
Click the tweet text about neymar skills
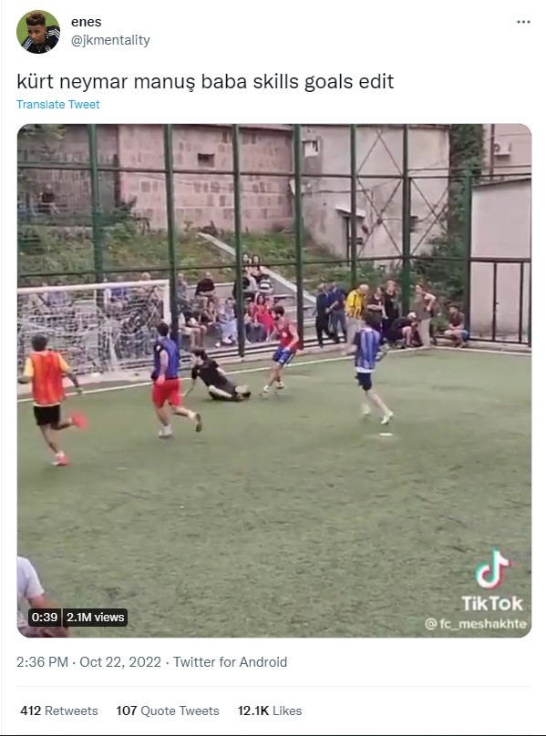(205, 81)
